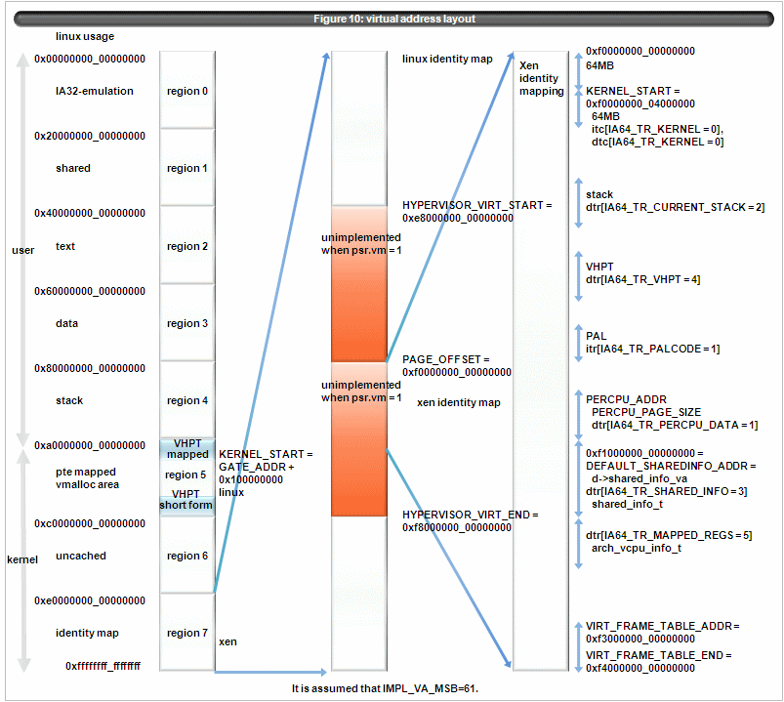The image size is (784, 702).
Task: Click the "dtr[IA64_TR_MAPPED_REGS = 5]" entry
Action: pyautogui.click(x=669, y=535)
